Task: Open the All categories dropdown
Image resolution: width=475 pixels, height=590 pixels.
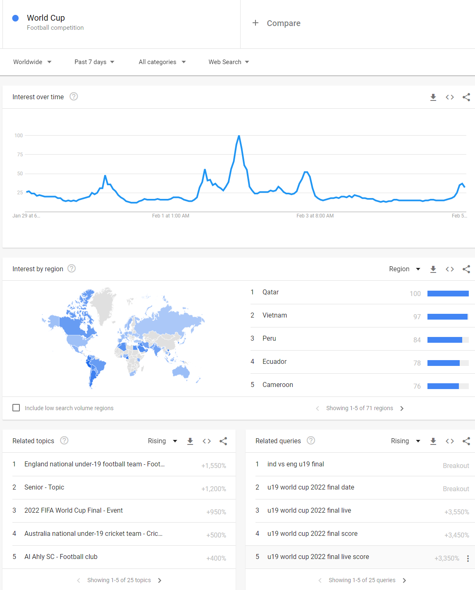Action: point(162,62)
